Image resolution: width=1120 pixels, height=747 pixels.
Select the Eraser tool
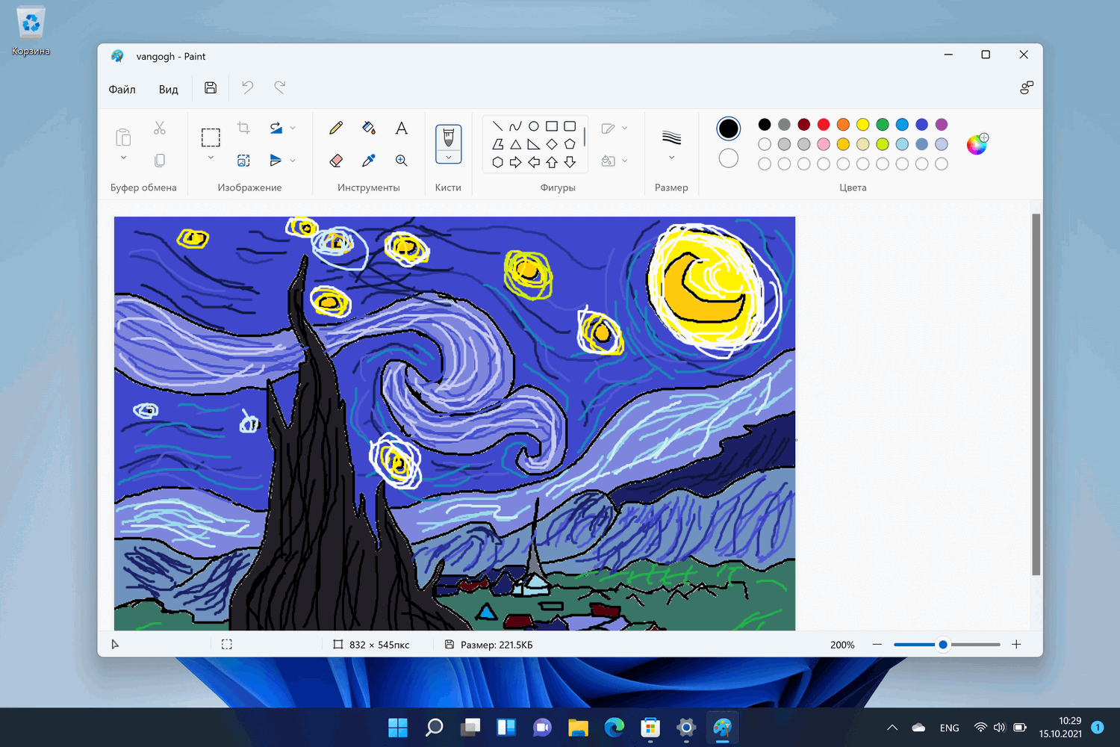pyautogui.click(x=336, y=161)
